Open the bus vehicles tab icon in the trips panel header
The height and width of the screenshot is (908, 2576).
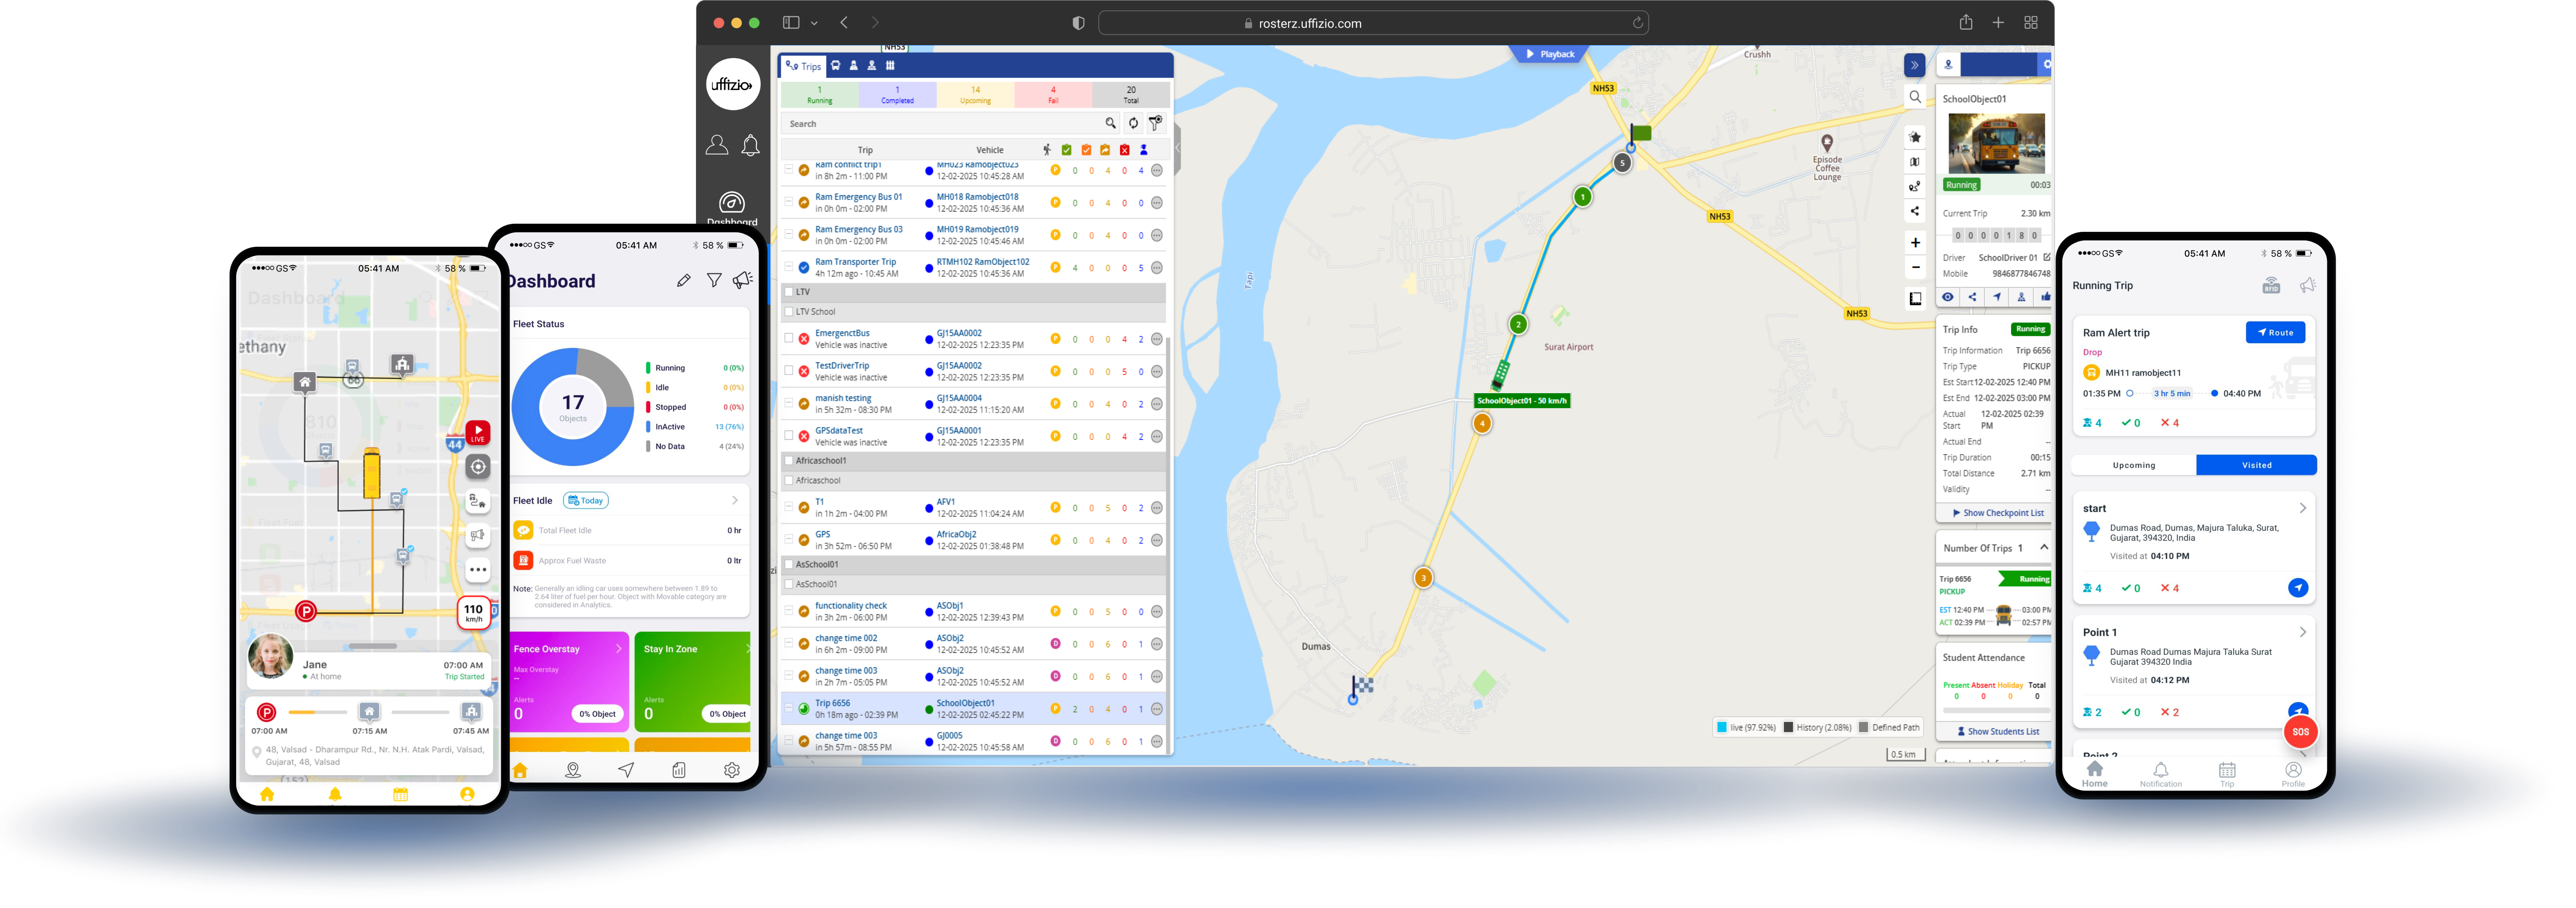coord(836,66)
